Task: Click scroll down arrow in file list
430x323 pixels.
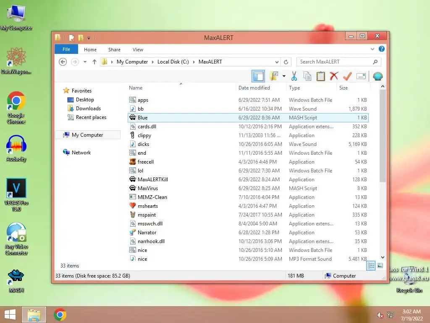Action: [383, 257]
